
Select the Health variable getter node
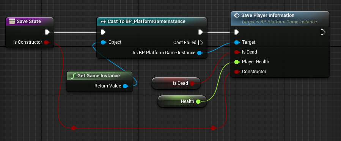pos(182,101)
